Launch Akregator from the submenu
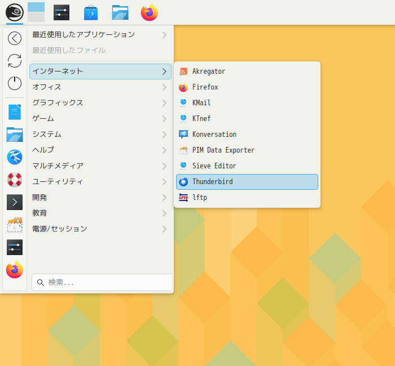This screenshot has width=395, height=366. click(247, 72)
